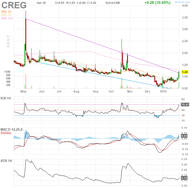Click the Oct month axis label
The width and height of the screenshot is (193, 188).
[111, 91]
